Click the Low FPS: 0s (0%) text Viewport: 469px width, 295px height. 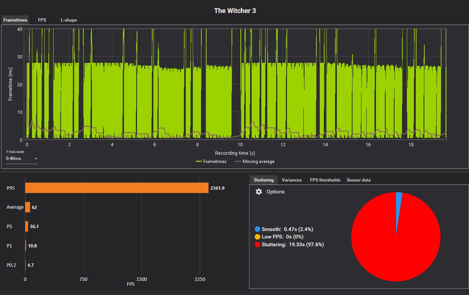click(x=283, y=237)
